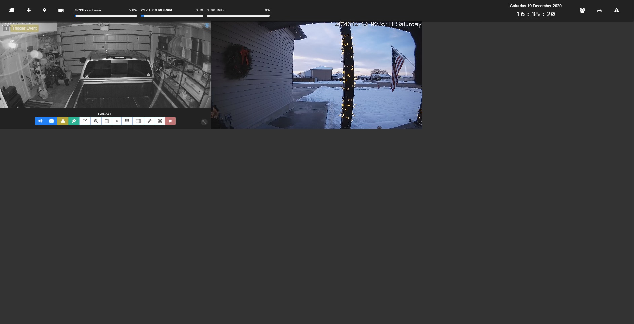The height and width of the screenshot is (324, 634).
Task: Click the Trigger Event label on the Garage feed
Action: point(25,28)
